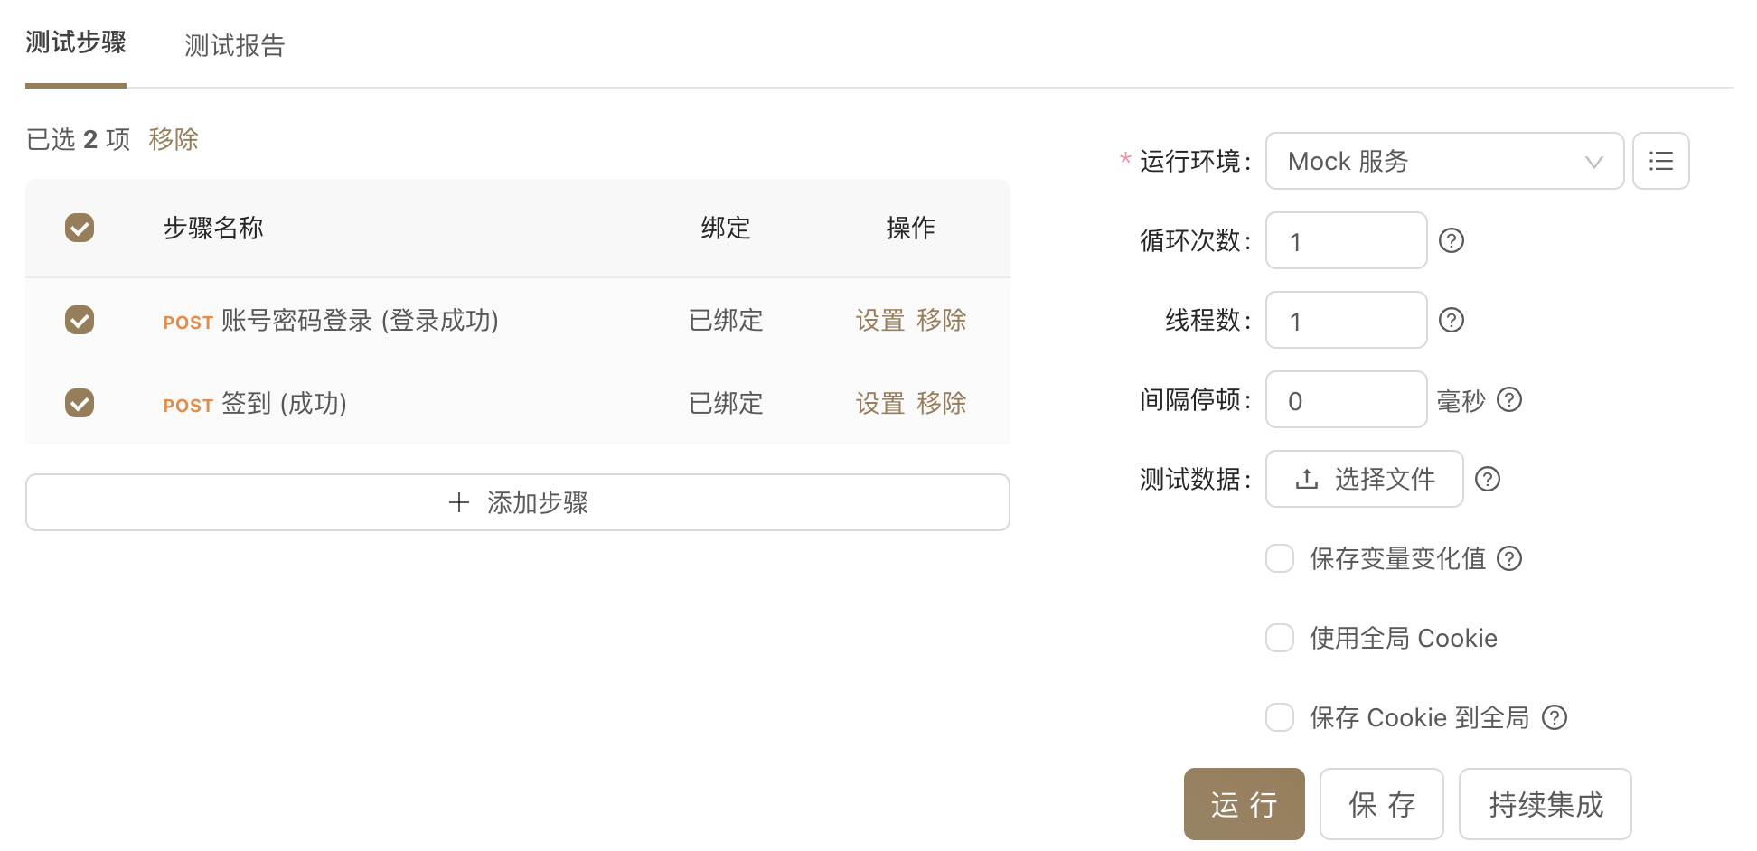
Task: Uncheck the select-all header checkbox
Action: point(80,228)
